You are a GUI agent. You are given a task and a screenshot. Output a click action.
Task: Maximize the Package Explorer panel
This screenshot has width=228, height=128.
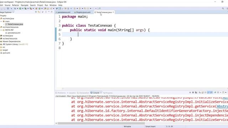point(52,12)
